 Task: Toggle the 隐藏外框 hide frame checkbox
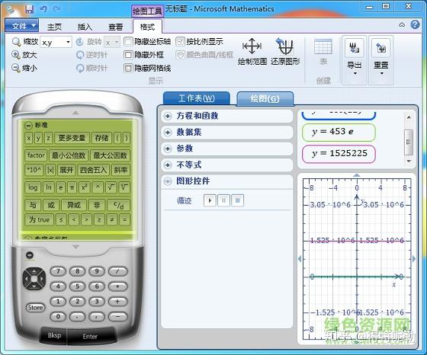(128, 55)
